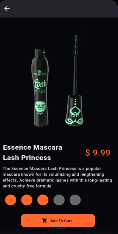The height and width of the screenshot is (234, 118).
Task: Select the second orange circle
Action: pyautogui.click(x=27, y=200)
